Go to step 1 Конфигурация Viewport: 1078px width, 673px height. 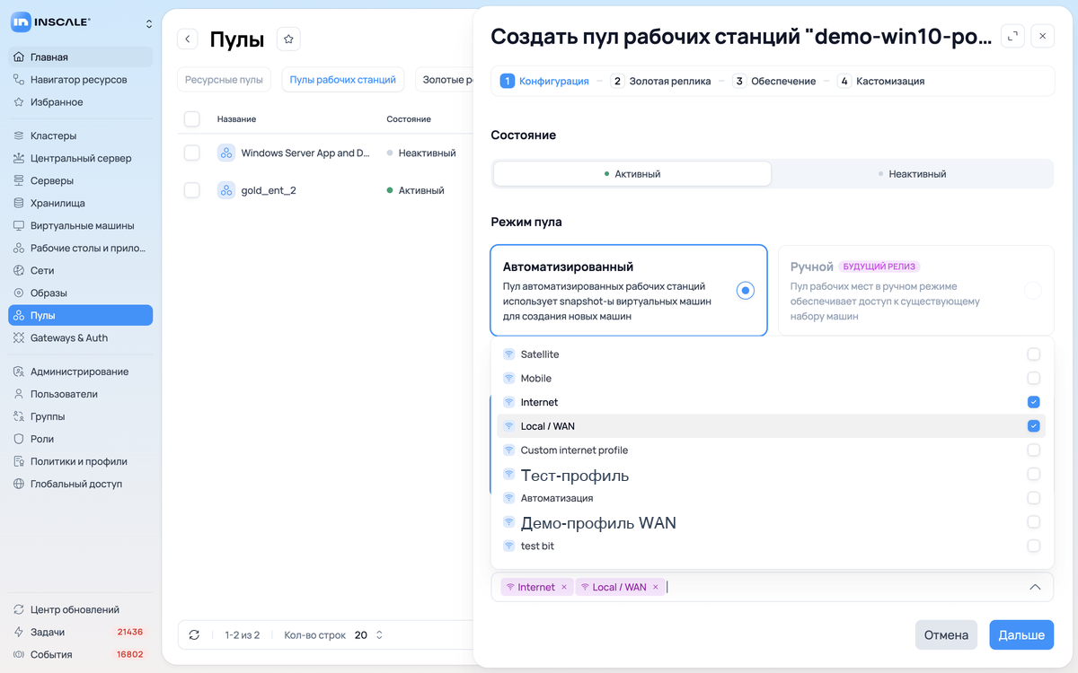pos(544,81)
